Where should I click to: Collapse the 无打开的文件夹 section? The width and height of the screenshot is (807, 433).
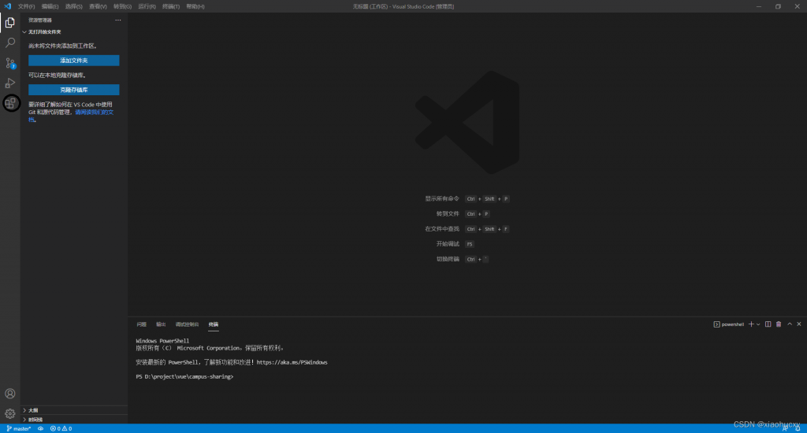pos(44,31)
